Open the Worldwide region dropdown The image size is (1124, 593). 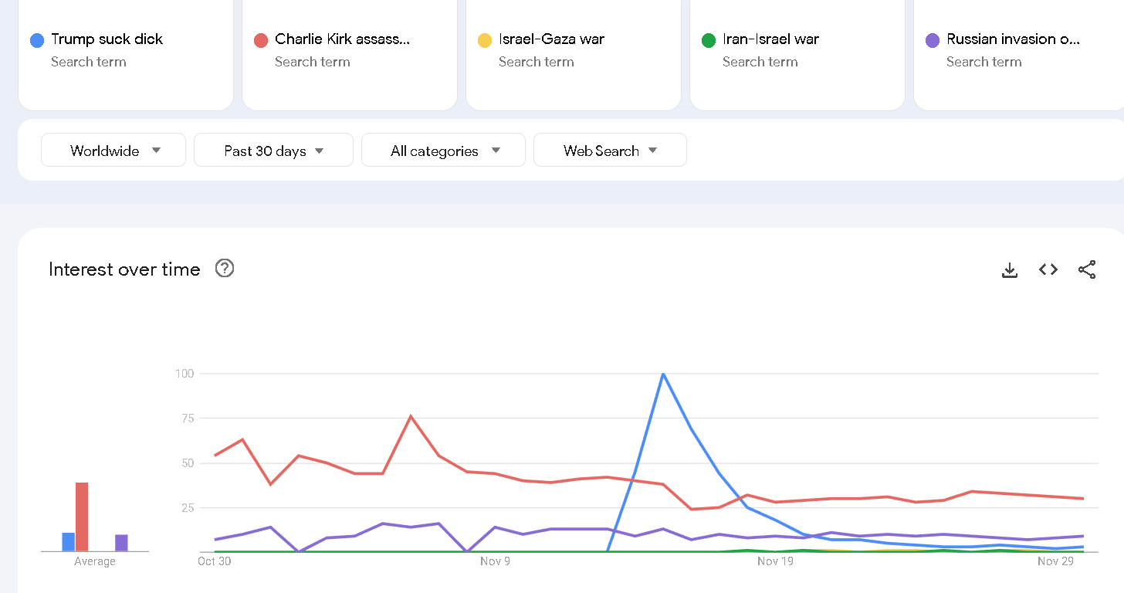tap(113, 151)
